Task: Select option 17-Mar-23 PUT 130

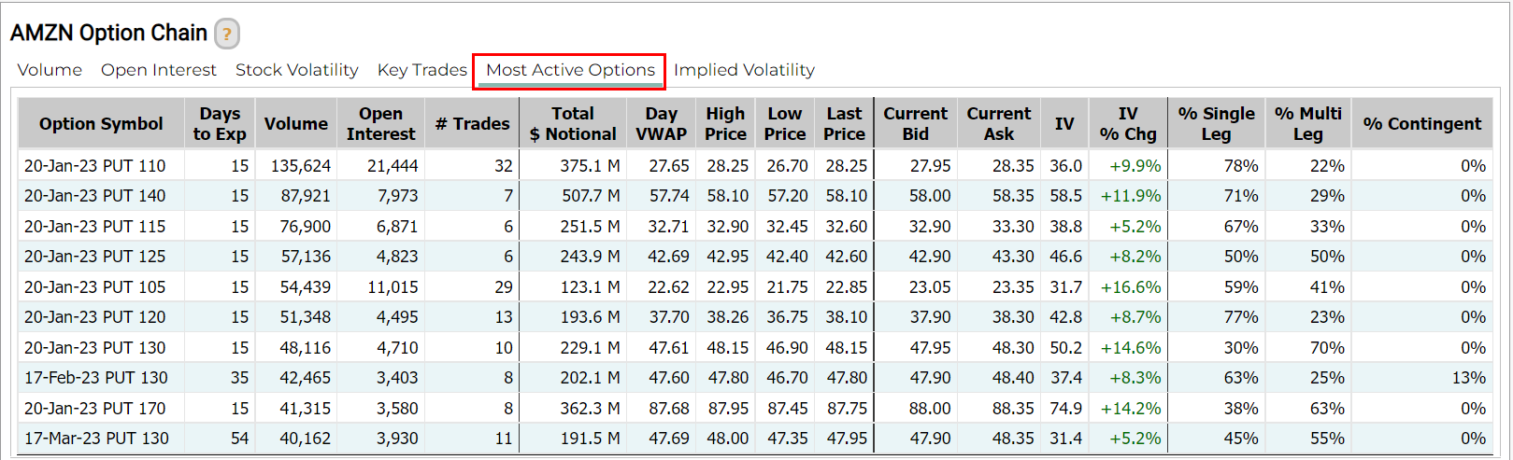Action: (96, 438)
